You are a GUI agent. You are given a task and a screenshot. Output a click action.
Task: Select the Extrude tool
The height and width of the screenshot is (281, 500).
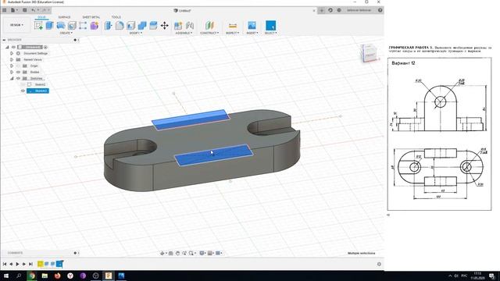[x=49, y=26]
